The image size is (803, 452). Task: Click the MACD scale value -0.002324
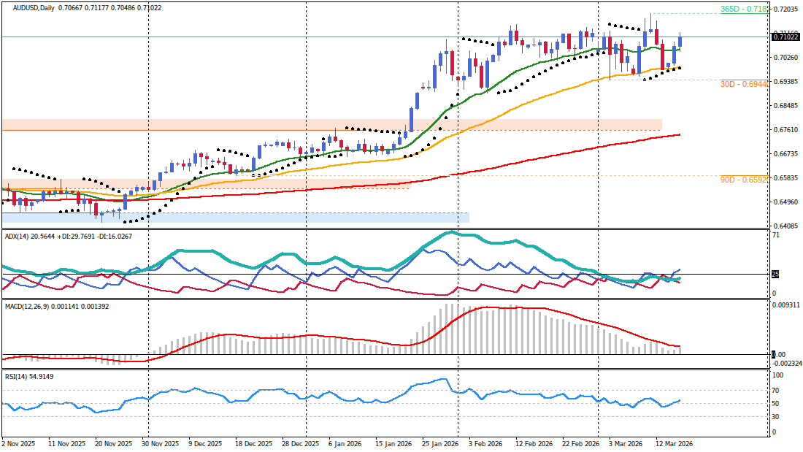[x=787, y=364]
